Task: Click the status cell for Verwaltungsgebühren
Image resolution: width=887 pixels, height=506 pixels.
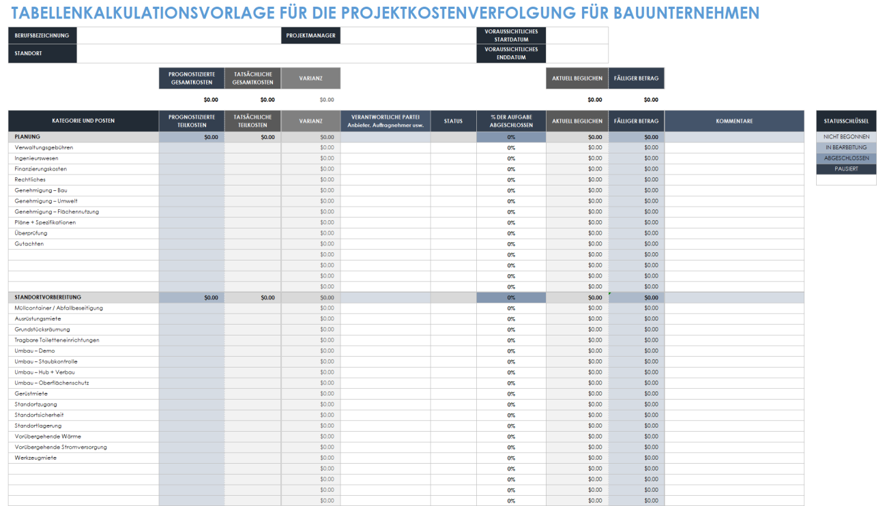Action: pyautogui.click(x=453, y=147)
